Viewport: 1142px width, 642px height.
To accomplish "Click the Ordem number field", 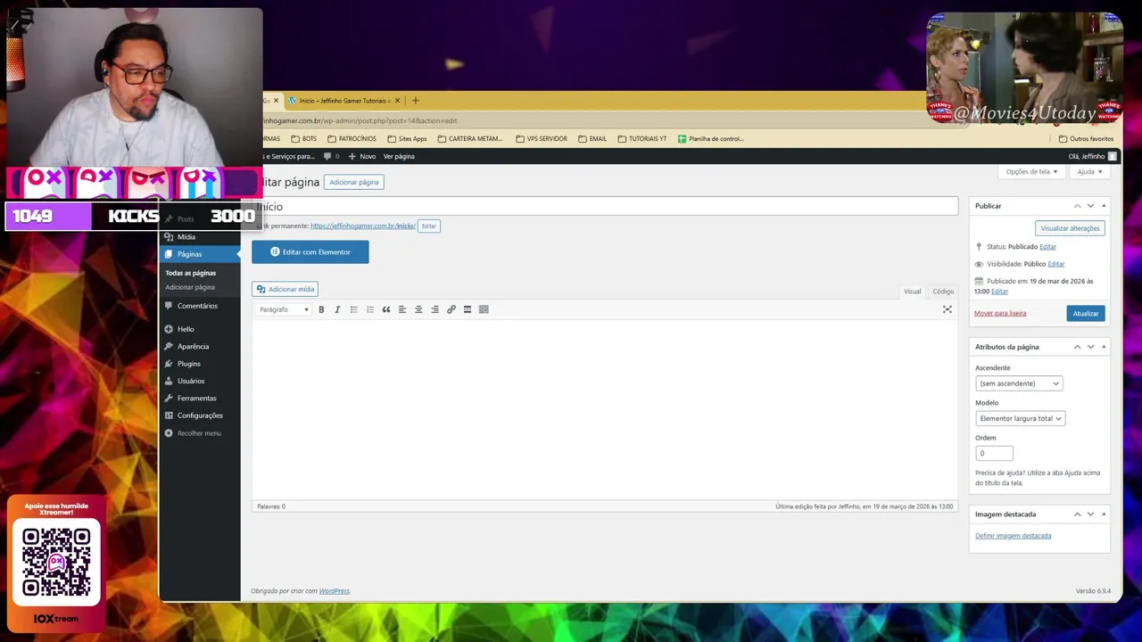I will tap(994, 453).
